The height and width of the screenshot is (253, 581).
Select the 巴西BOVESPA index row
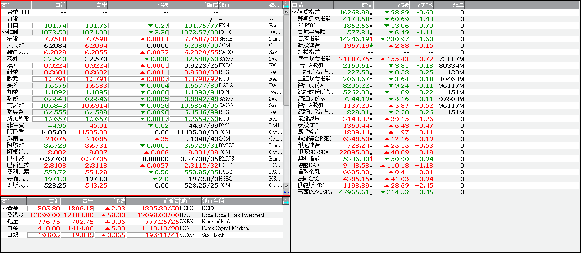tap(436, 192)
